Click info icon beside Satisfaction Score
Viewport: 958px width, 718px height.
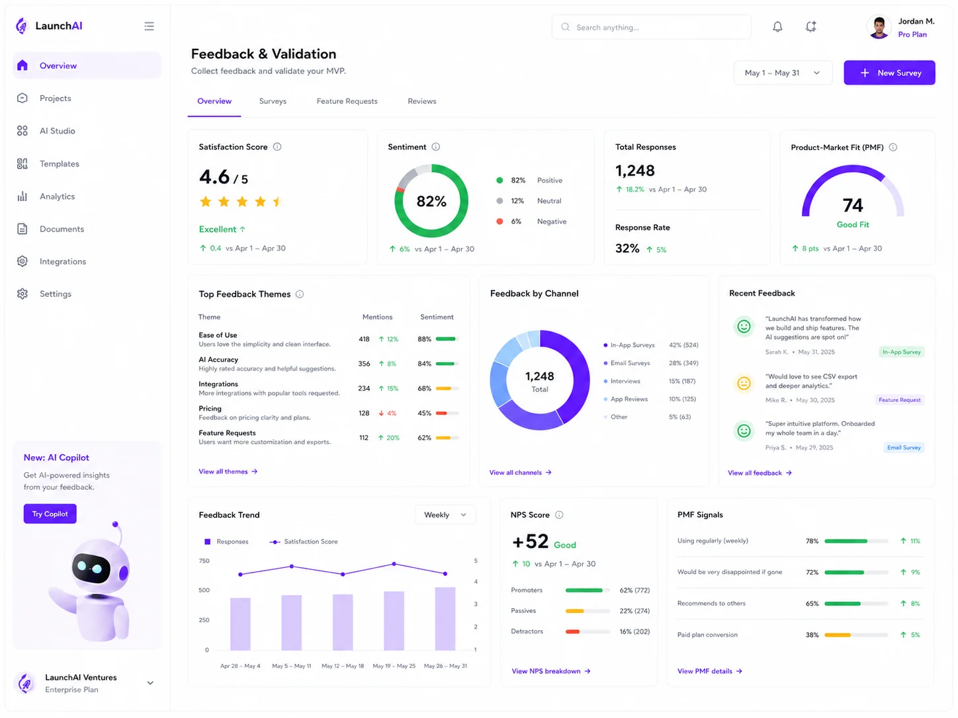tap(277, 147)
